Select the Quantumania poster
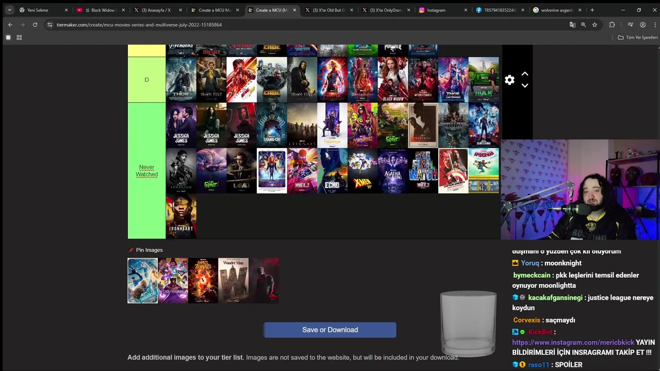This screenshot has width=660, height=371. (x=484, y=125)
